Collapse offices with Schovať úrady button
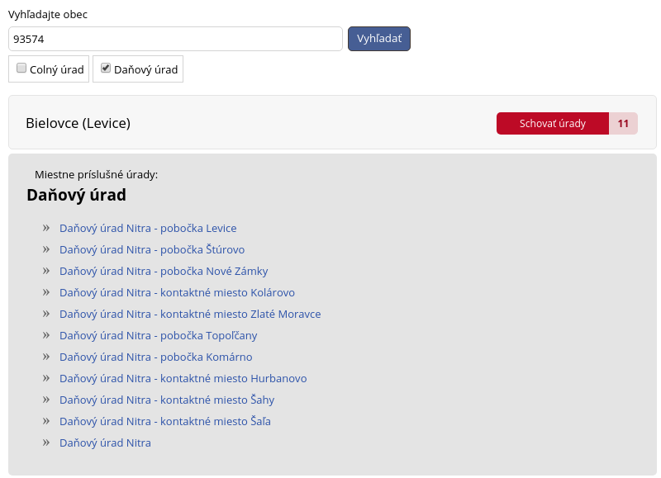 (x=552, y=124)
